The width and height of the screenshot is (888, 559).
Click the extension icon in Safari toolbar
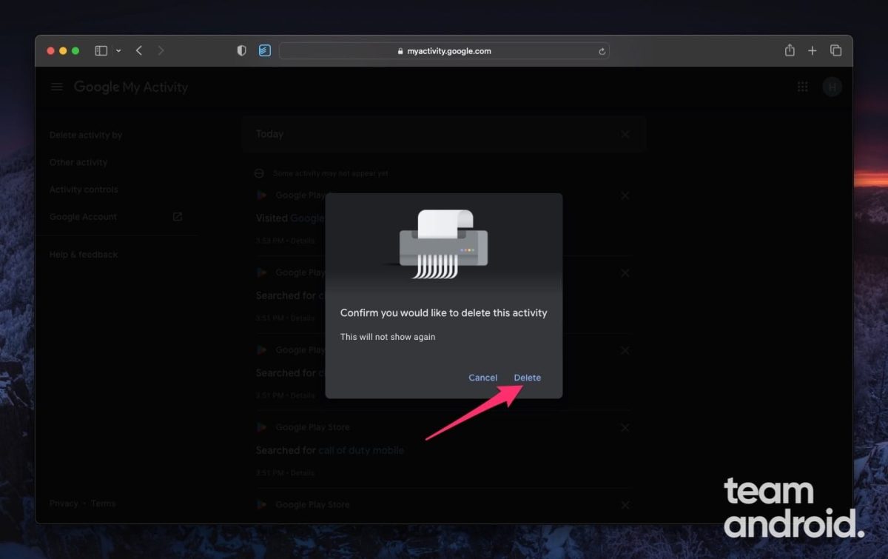click(x=265, y=50)
